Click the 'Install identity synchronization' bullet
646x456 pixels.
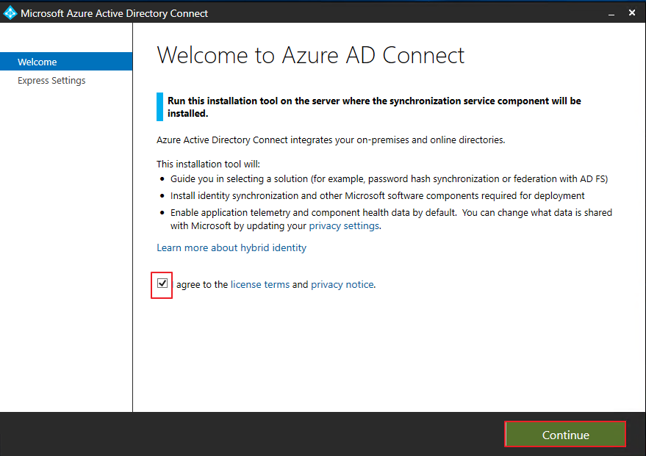[377, 196]
